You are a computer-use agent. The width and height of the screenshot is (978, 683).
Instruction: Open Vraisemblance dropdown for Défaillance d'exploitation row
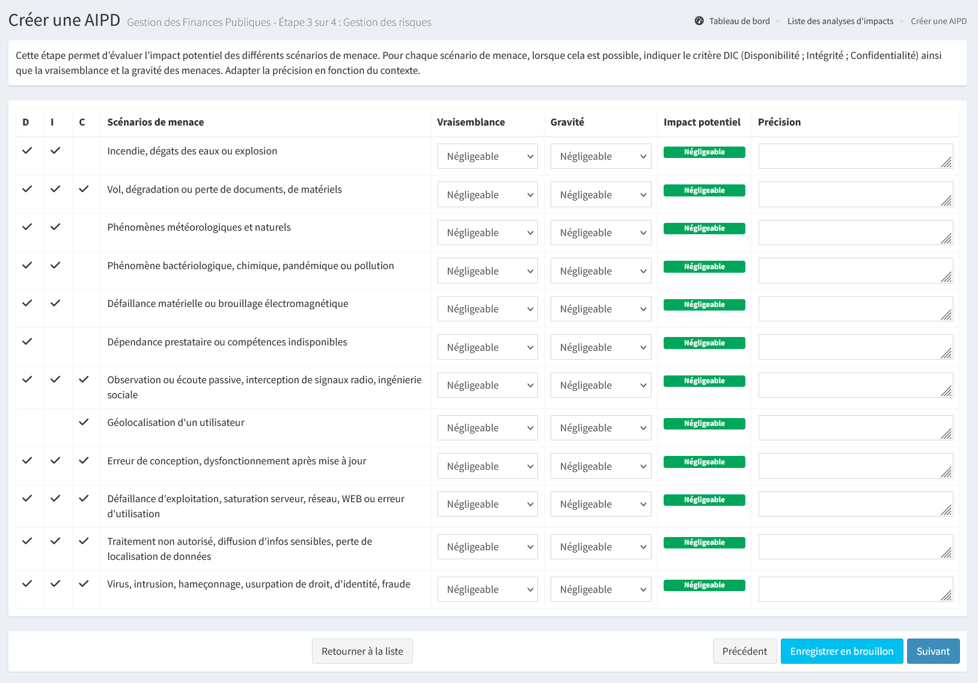coord(487,504)
